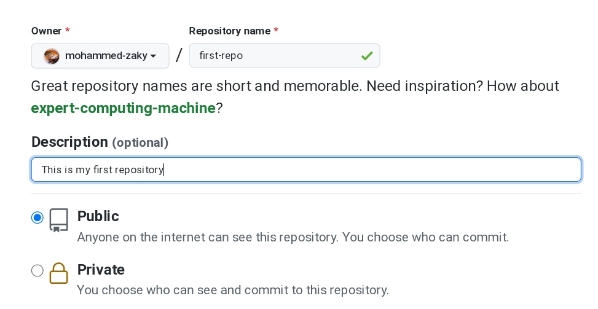Click the mohammed-zaky profile avatar
598x309 pixels.
point(52,56)
